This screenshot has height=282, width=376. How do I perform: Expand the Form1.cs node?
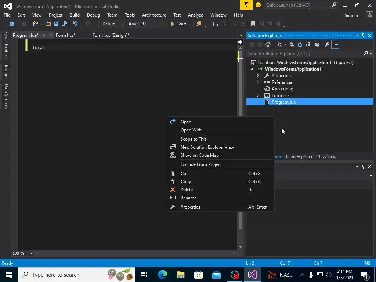coord(258,95)
